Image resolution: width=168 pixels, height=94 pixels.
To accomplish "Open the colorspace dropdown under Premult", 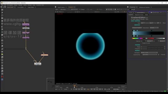I will coord(149,53).
